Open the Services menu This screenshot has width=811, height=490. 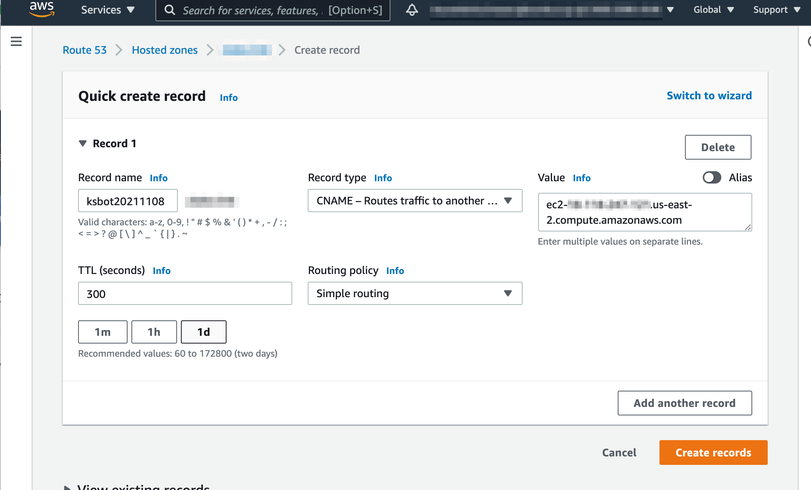coord(107,10)
